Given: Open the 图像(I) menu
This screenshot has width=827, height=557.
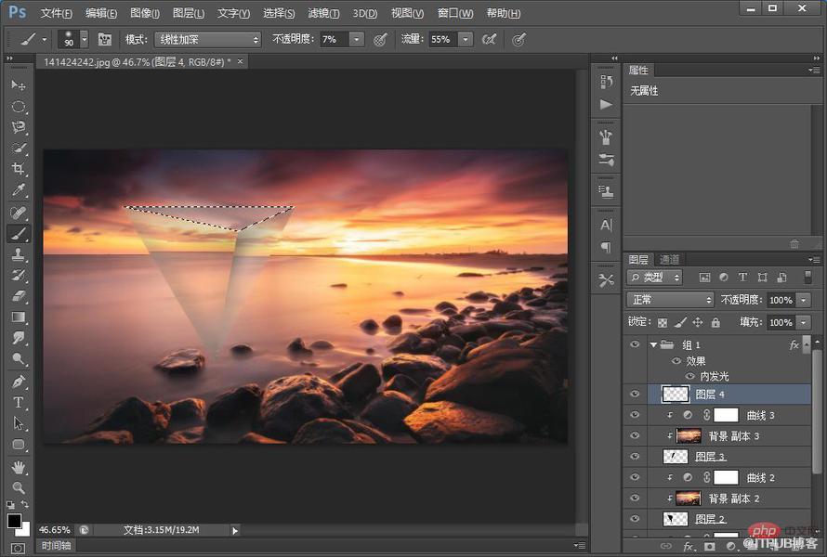Looking at the screenshot, I should pyautogui.click(x=145, y=13).
